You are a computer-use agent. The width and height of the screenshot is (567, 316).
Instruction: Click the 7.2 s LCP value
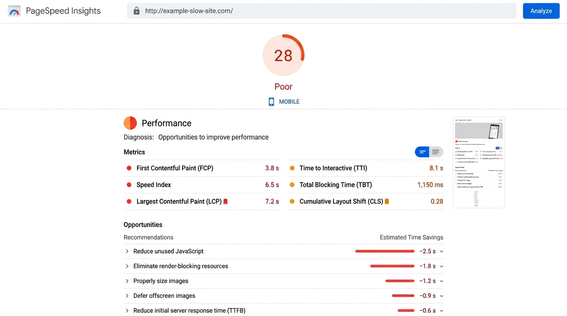(x=272, y=202)
